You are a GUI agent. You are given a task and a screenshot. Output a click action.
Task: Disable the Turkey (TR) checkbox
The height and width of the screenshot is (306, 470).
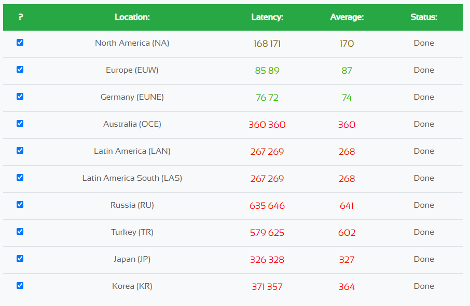click(x=20, y=232)
